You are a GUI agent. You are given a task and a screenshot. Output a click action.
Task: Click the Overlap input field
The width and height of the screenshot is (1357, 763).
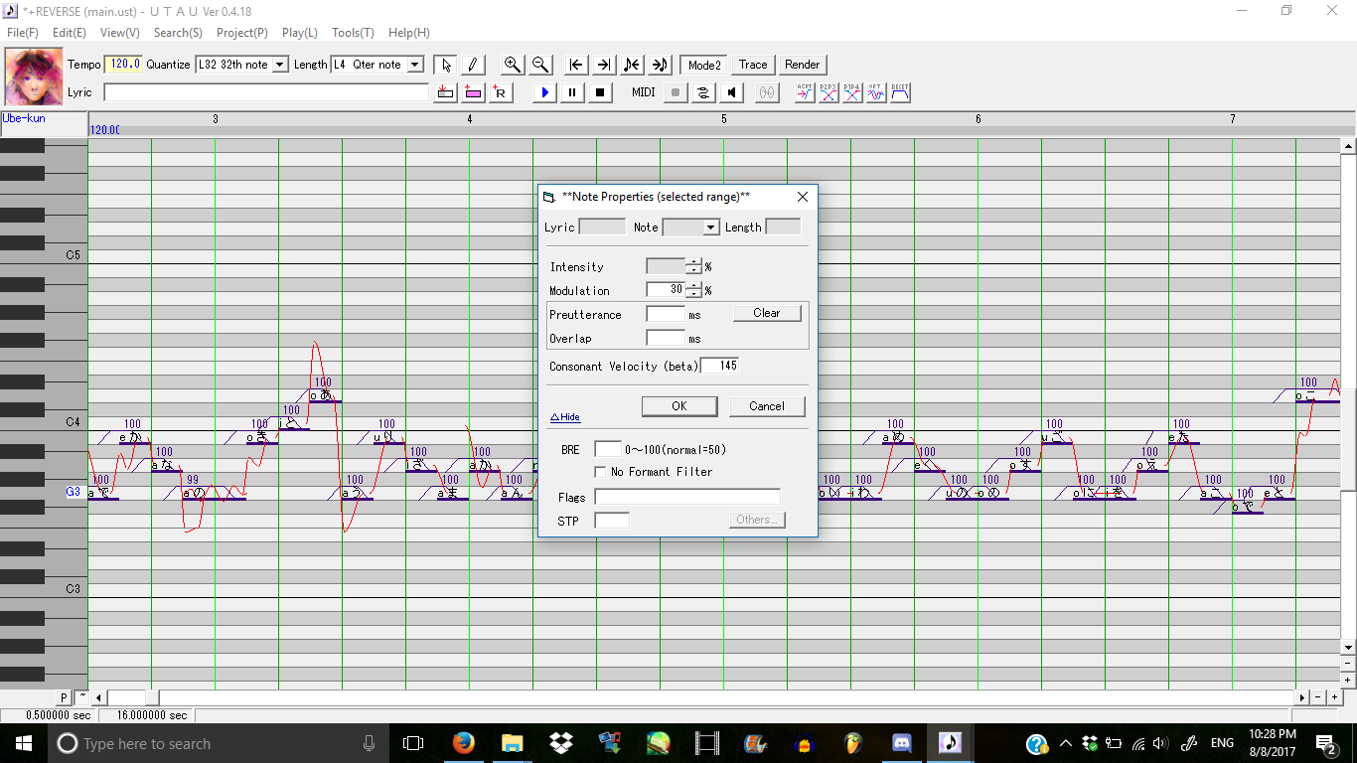click(666, 338)
